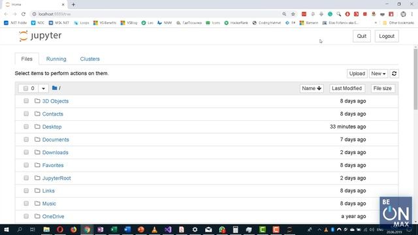
Task: Click the Quit button
Action: [362, 36]
